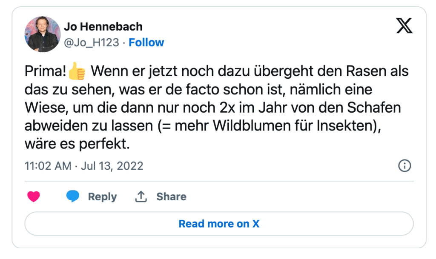Click the X logo icon
Viewport: 436px width, 259px height.
point(404,26)
